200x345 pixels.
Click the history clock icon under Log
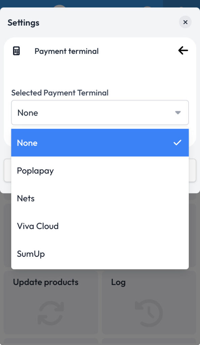[x=148, y=313]
